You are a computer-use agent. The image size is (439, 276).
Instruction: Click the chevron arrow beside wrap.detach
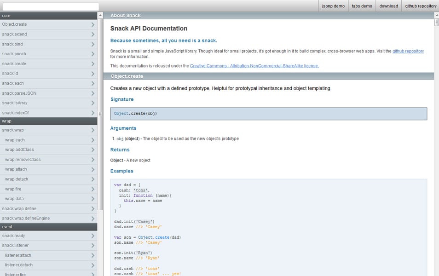pos(92,179)
